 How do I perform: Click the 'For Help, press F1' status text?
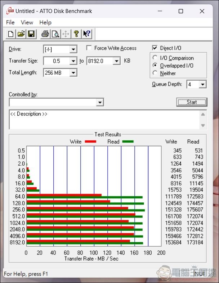(x=26, y=274)
